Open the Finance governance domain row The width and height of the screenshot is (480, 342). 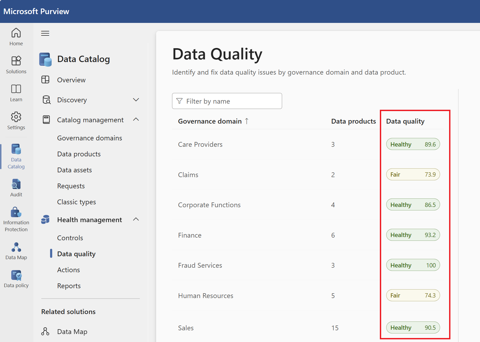click(x=190, y=235)
